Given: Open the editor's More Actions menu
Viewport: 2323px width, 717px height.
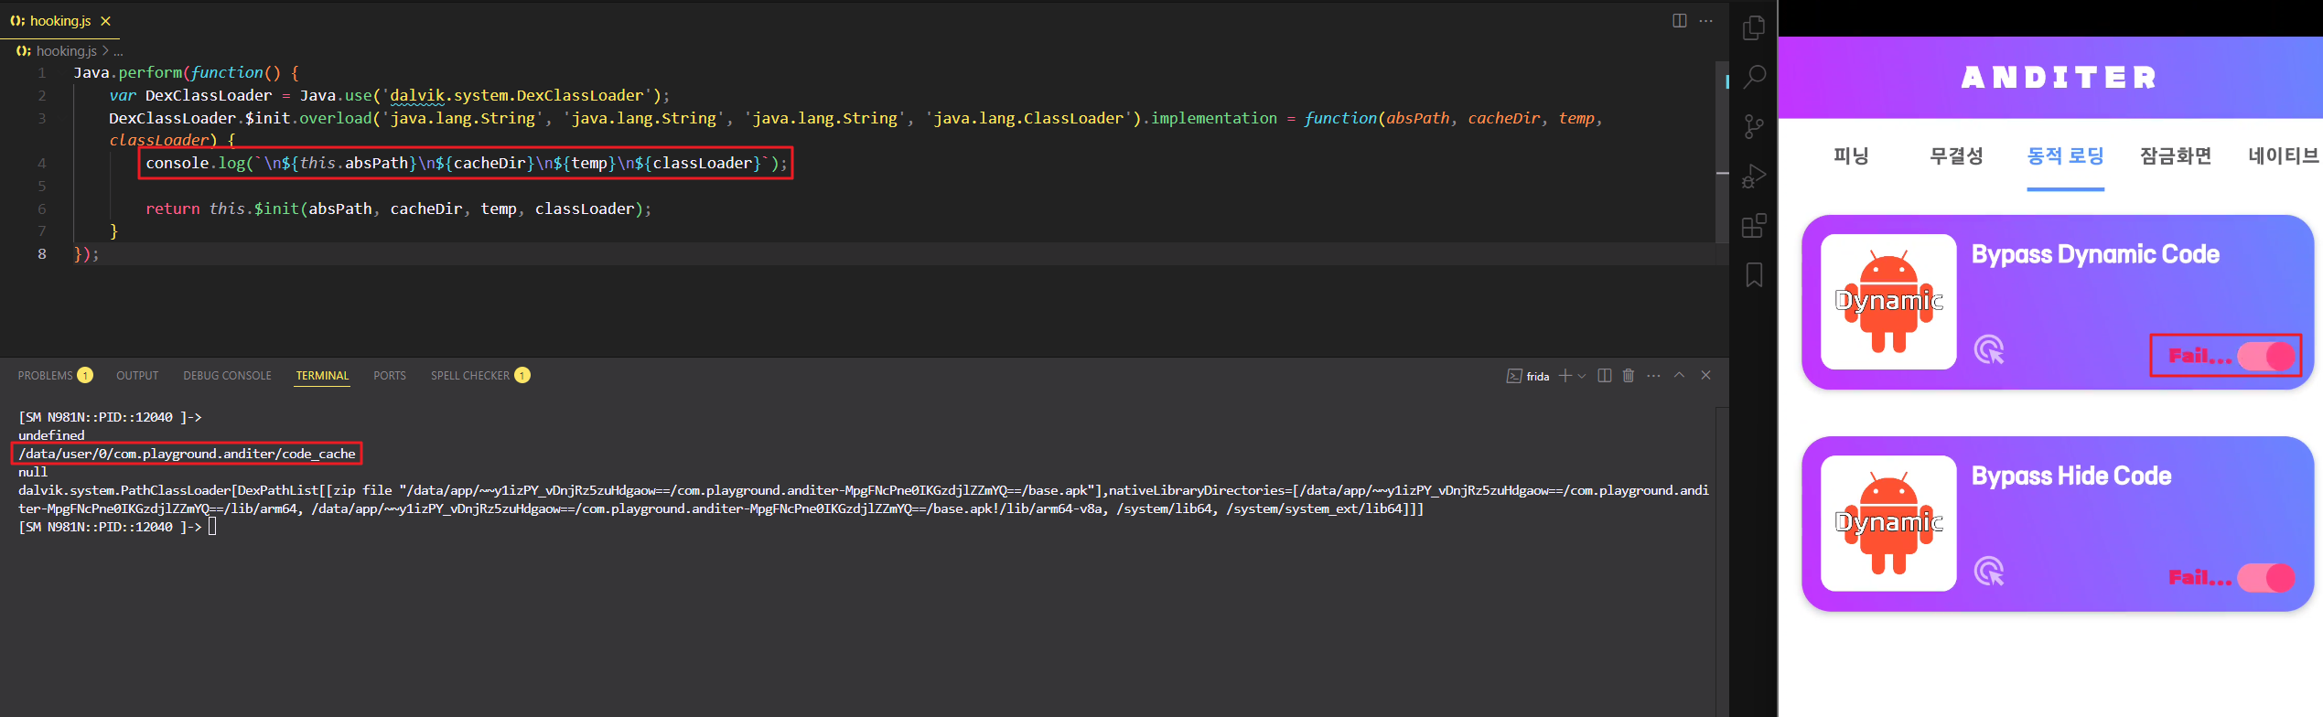Looking at the screenshot, I should (x=1706, y=20).
